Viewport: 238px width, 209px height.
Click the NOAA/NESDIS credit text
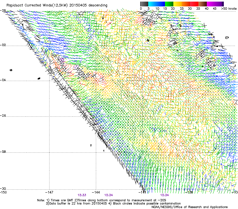(189, 207)
